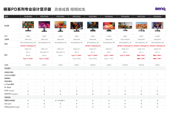Open the PD3205U monitor thumbnail

[109, 27]
